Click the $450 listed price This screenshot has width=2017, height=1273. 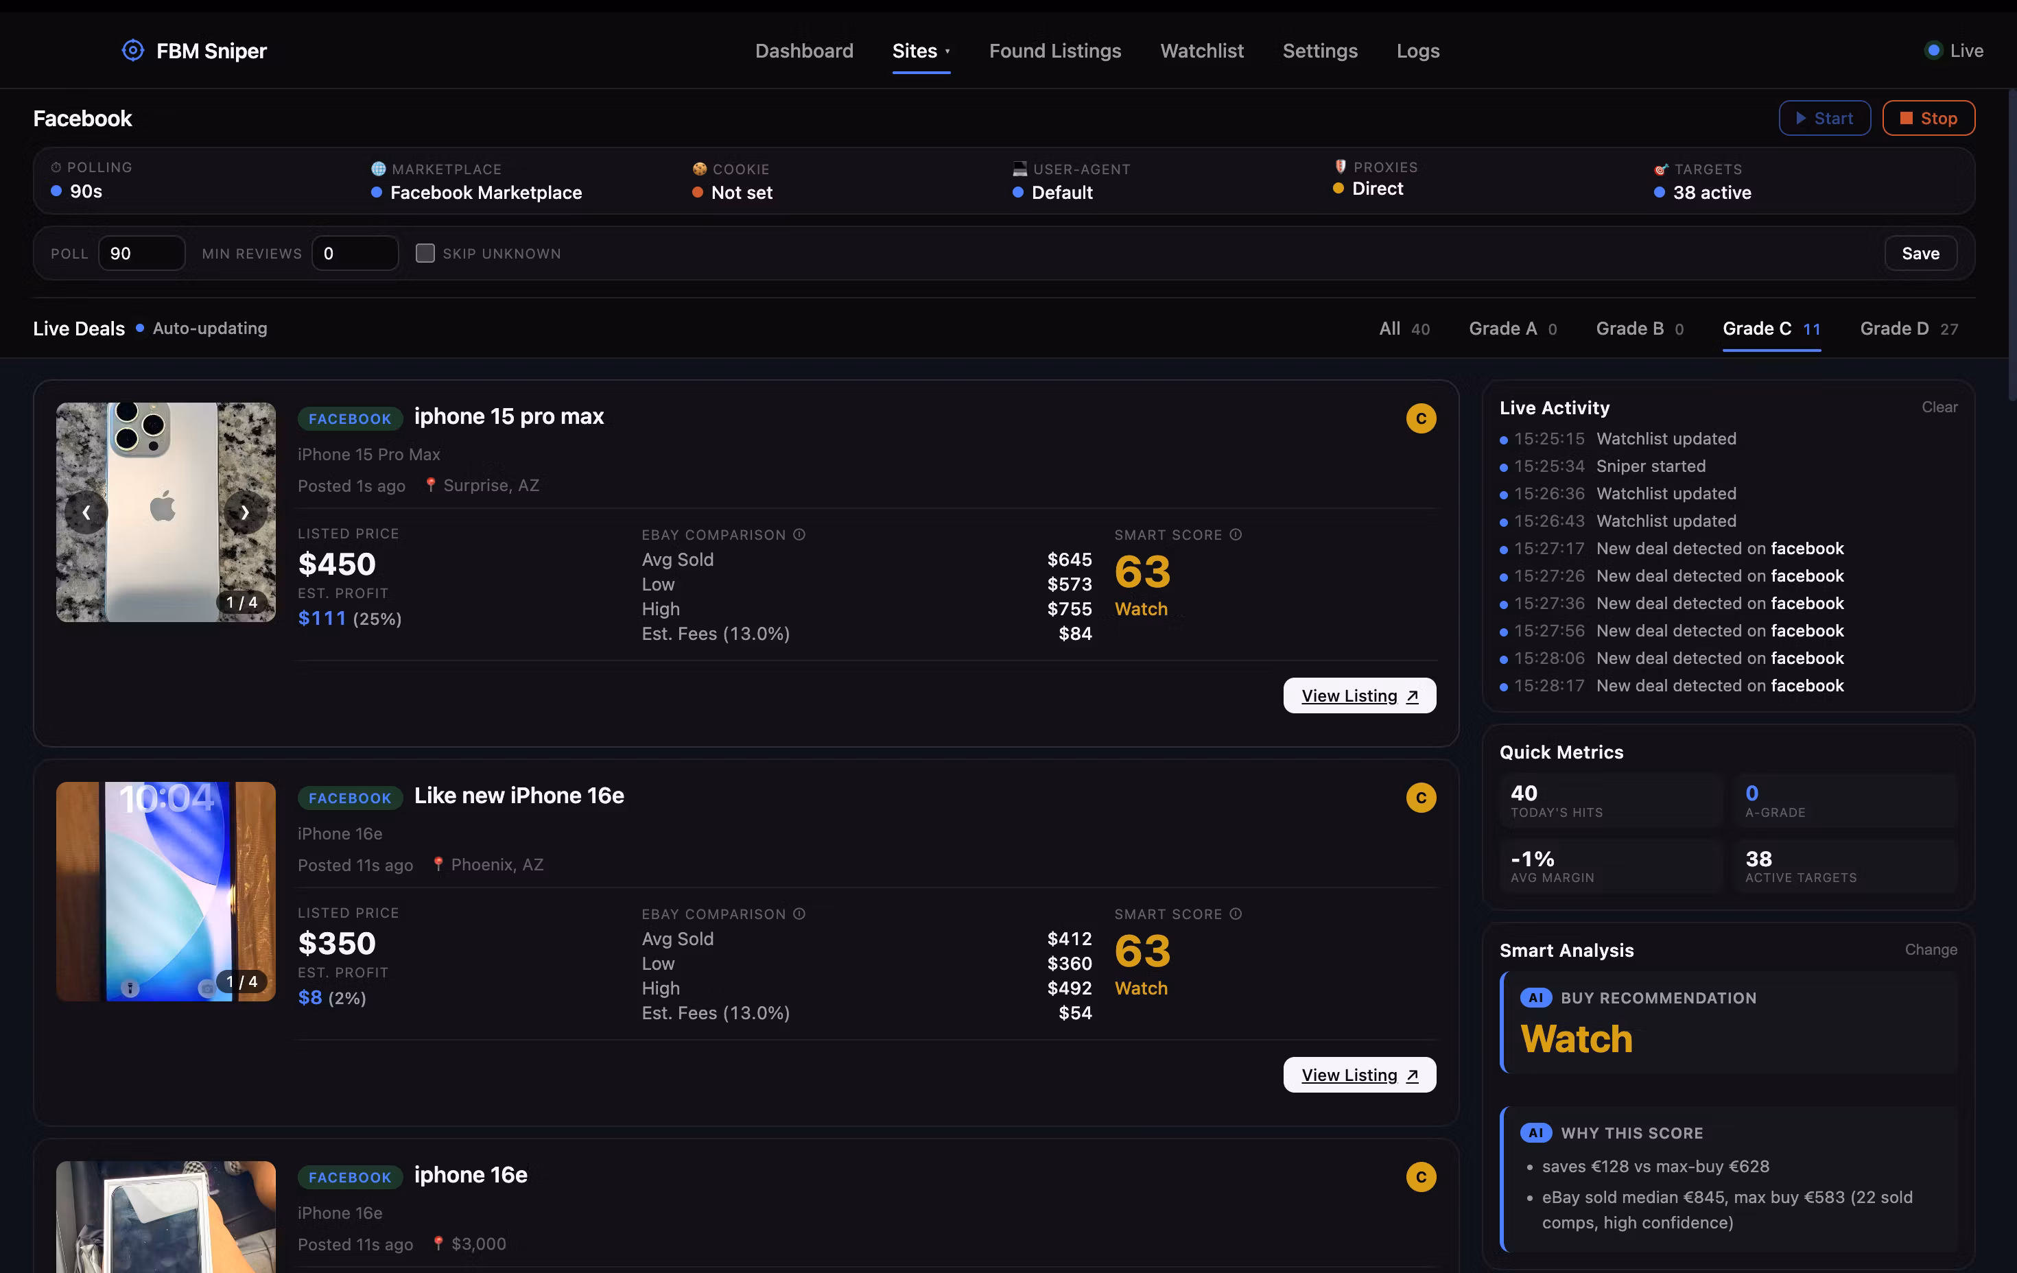point(337,564)
